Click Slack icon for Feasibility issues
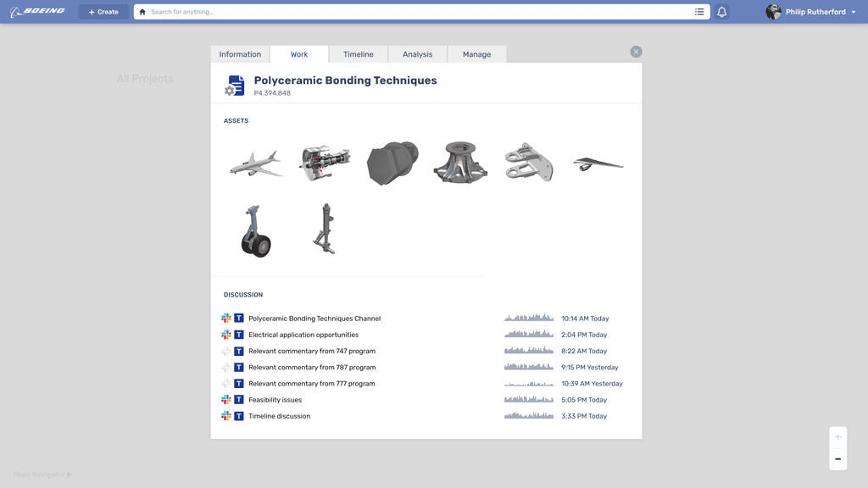This screenshot has height=488, width=868. click(225, 400)
